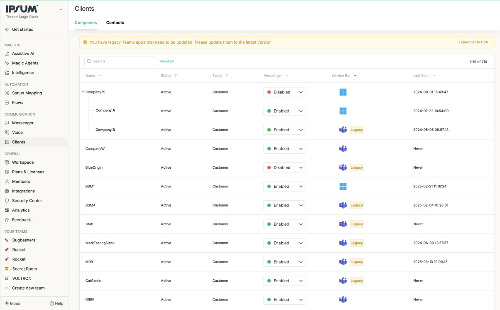Sort by the Service Bot column arrow
This screenshot has width=500, height=310.
coord(355,76)
